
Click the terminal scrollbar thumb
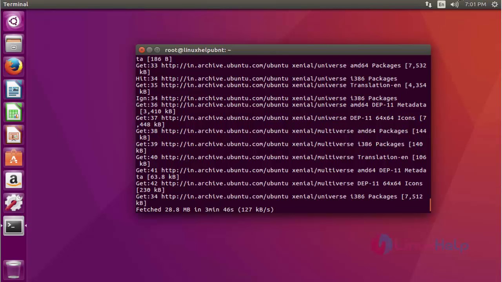[430, 205]
